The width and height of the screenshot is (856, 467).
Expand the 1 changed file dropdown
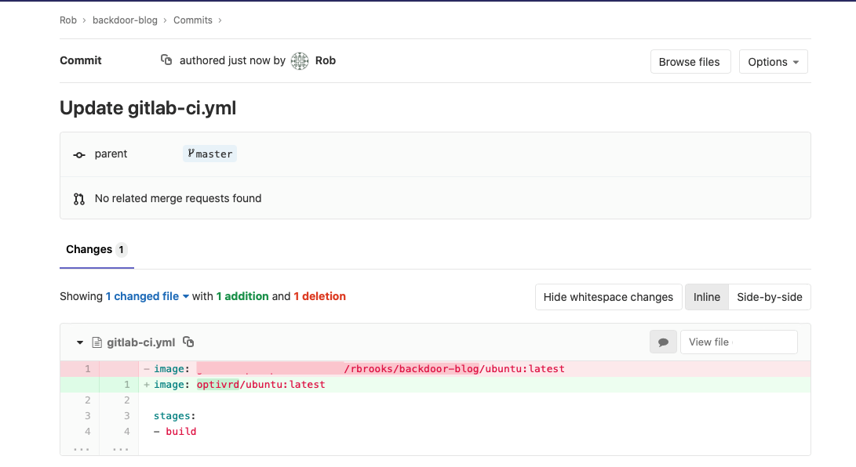[x=148, y=296]
